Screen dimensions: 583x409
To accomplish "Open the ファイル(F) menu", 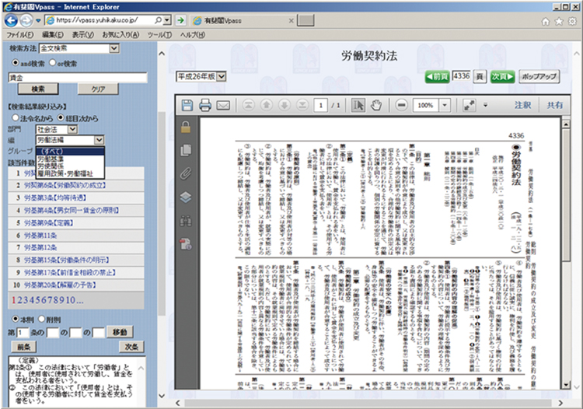I will [x=20, y=35].
